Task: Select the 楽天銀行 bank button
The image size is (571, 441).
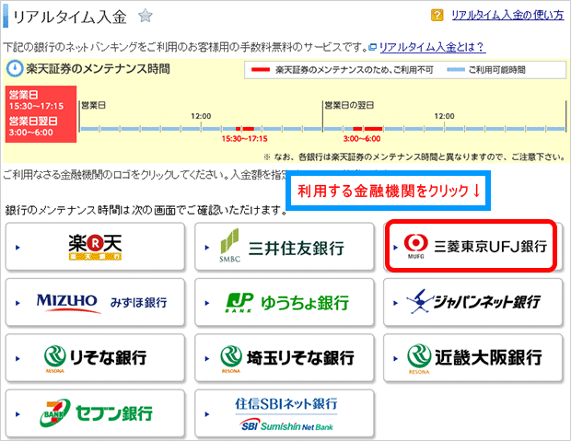Action: [95, 247]
